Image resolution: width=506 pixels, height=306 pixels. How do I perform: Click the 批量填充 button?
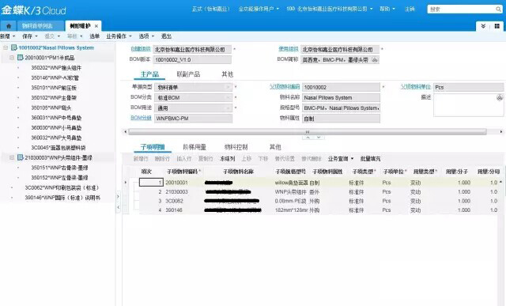[x=370, y=159]
